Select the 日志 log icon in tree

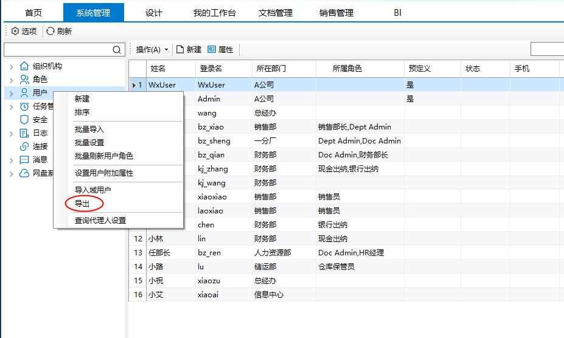point(24,133)
